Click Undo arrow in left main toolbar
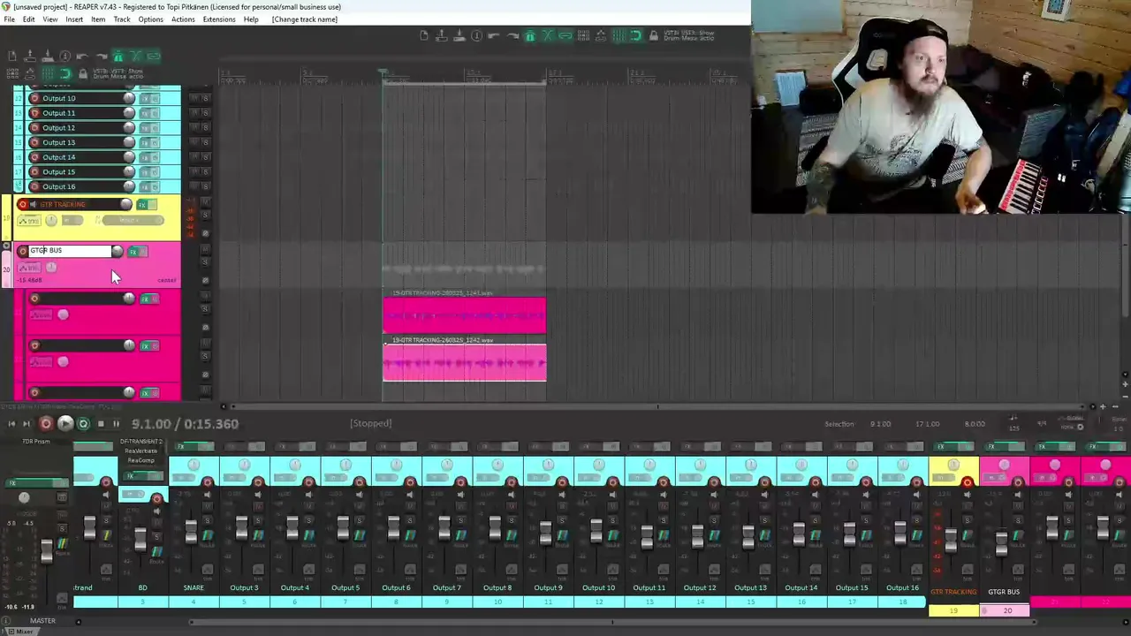The width and height of the screenshot is (1131, 636). click(x=82, y=56)
